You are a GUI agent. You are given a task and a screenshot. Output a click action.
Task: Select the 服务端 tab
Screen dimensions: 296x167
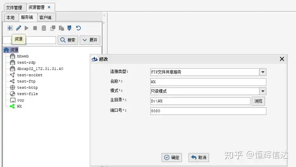pos(27,17)
